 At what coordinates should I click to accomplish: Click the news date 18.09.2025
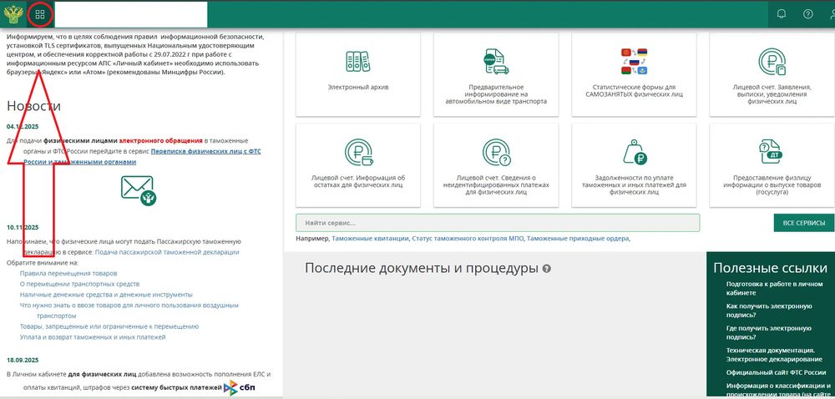tap(23, 360)
